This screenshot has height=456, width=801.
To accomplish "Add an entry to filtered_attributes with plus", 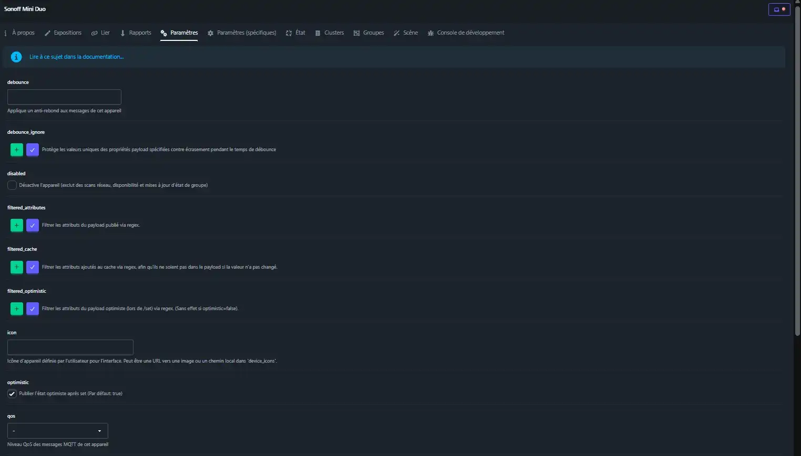I will coord(17,225).
